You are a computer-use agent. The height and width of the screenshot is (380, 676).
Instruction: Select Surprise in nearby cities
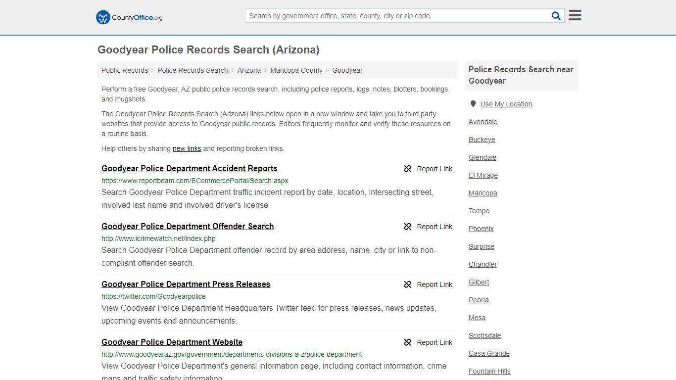[x=482, y=246]
